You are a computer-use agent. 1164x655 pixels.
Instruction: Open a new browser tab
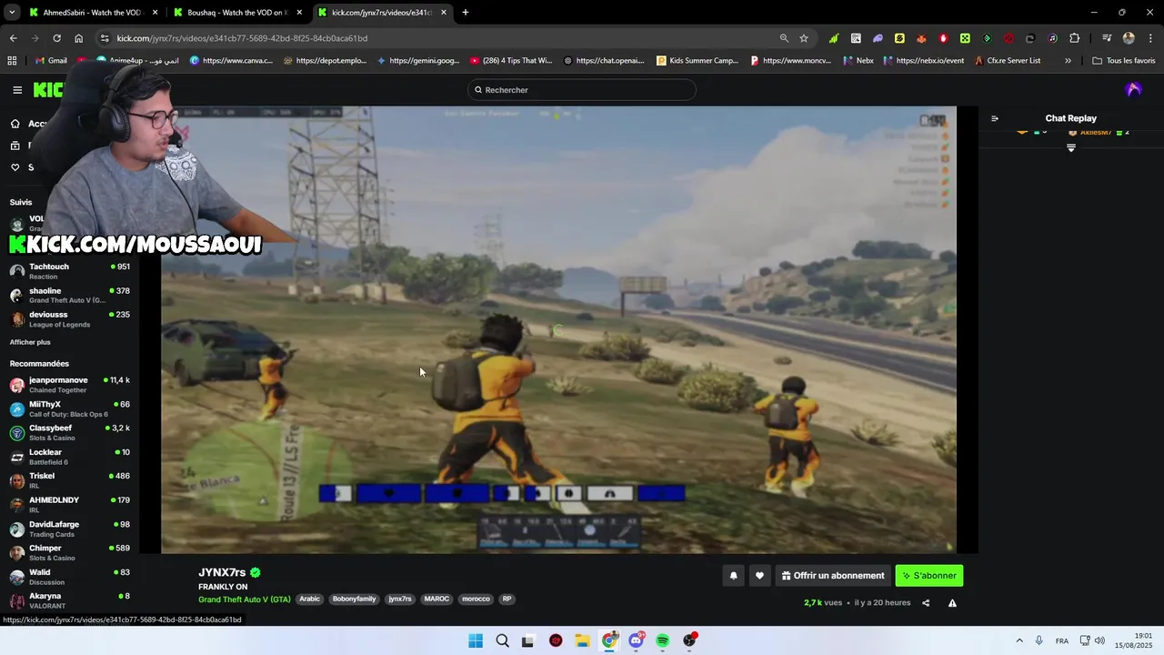point(466,13)
